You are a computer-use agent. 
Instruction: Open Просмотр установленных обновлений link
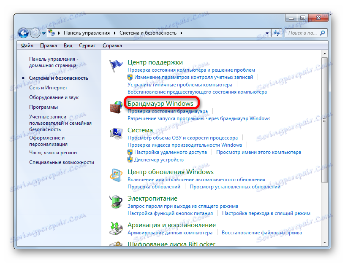[x=235, y=187]
